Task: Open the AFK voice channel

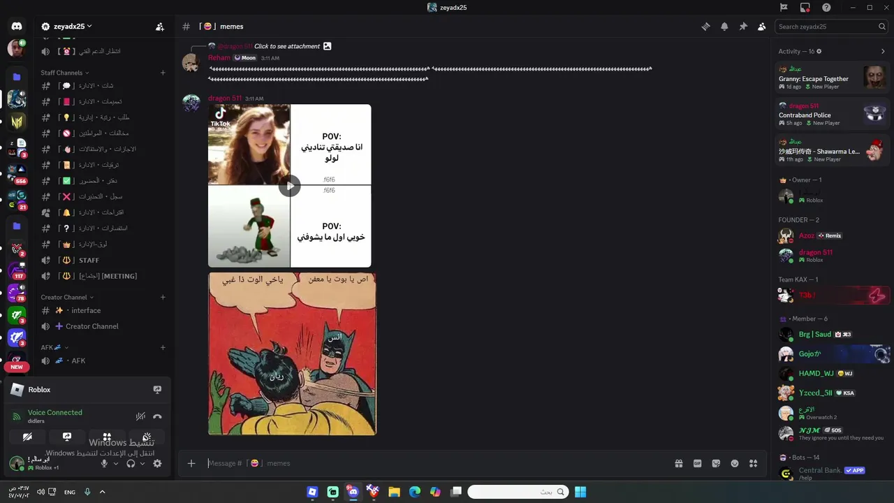Action: (105, 360)
